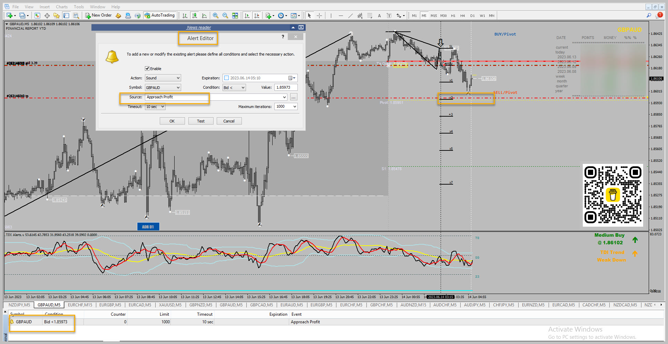Toggle the AutoTrading button

pos(160,16)
